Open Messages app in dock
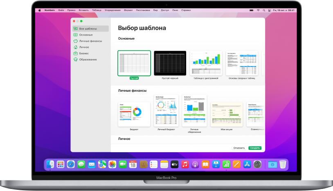Viewport: 333px width, 191px height. pos(81,164)
